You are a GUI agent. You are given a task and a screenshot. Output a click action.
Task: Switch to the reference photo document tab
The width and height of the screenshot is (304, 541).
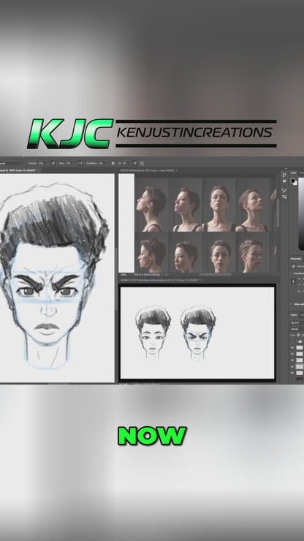pyautogui.click(x=148, y=170)
